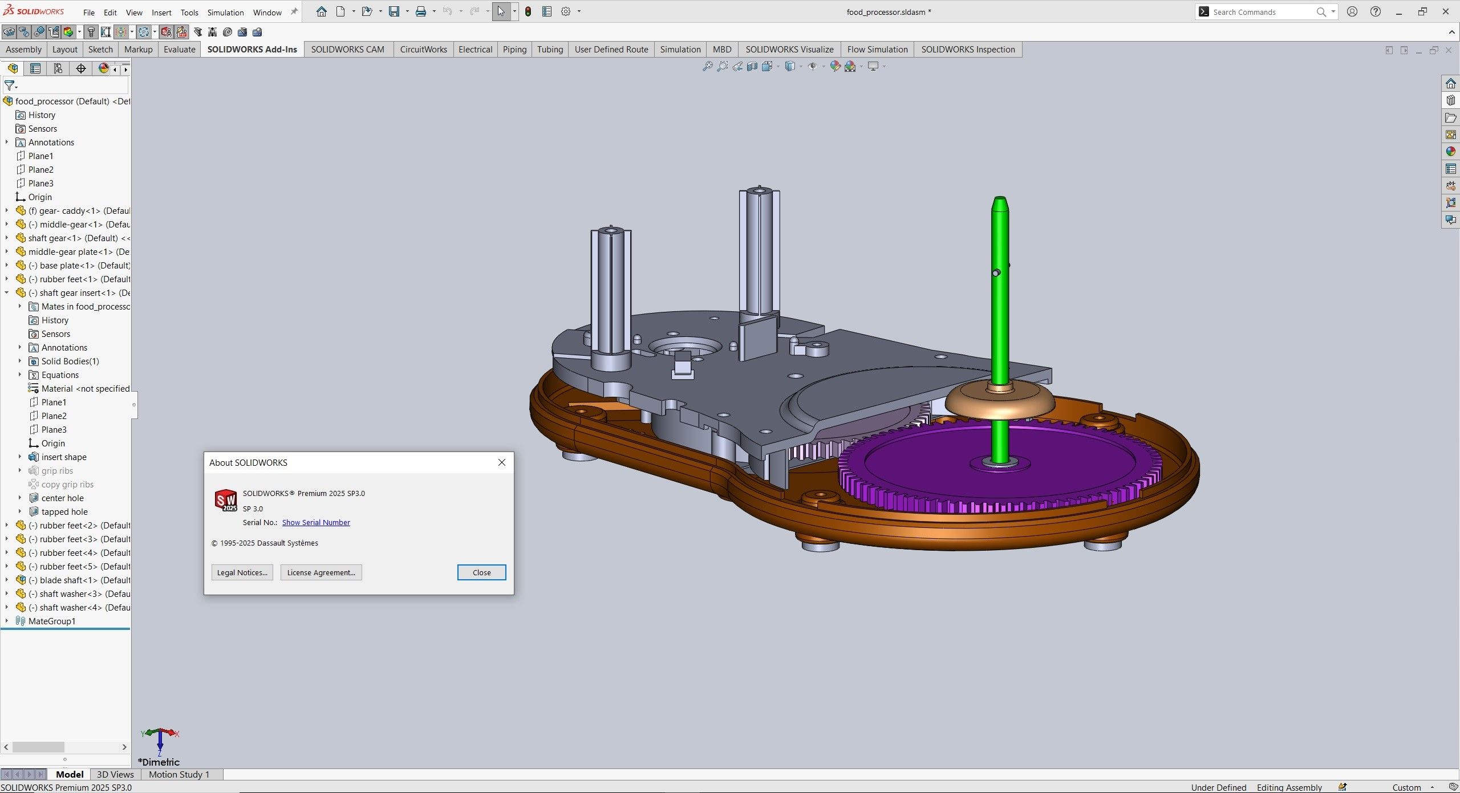Toggle the pin for the toolbar

pos(294,11)
